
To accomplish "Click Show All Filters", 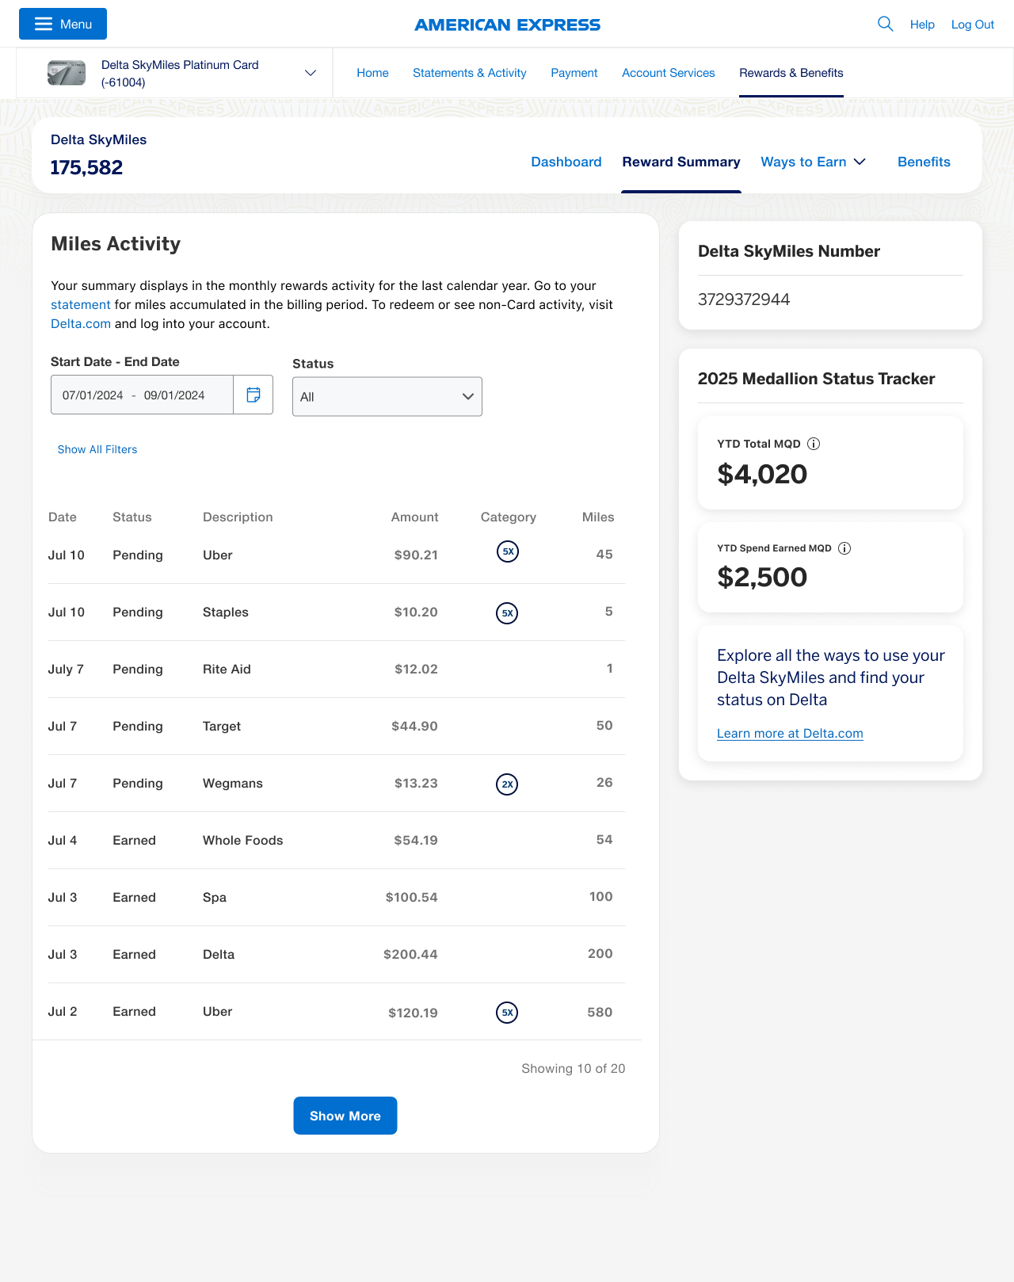I will click(x=97, y=449).
